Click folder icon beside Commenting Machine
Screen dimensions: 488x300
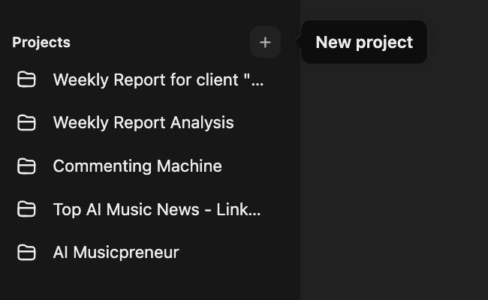tap(27, 166)
